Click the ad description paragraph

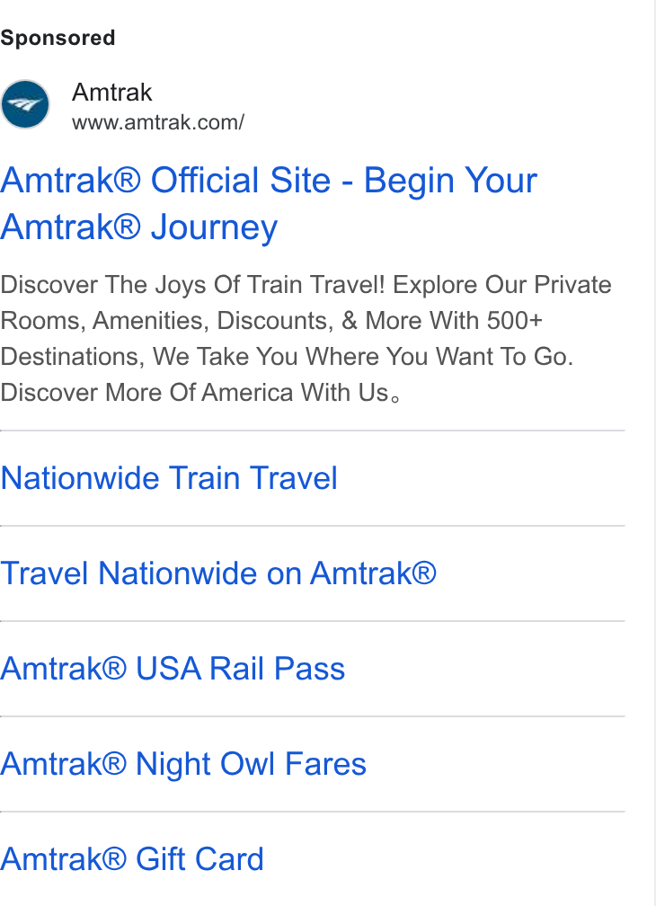click(306, 339)
